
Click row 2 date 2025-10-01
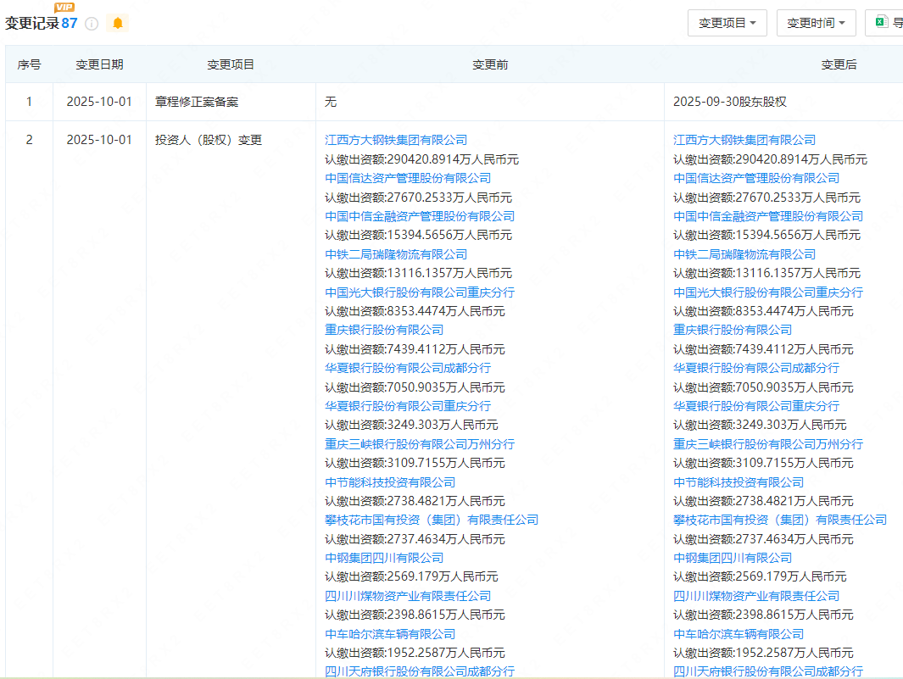tap(99, 140)
